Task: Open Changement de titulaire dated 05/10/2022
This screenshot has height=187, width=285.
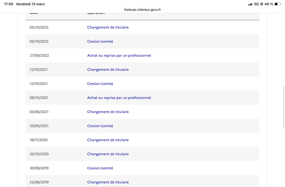Action: pyautogui.click(x=108, y=27)
